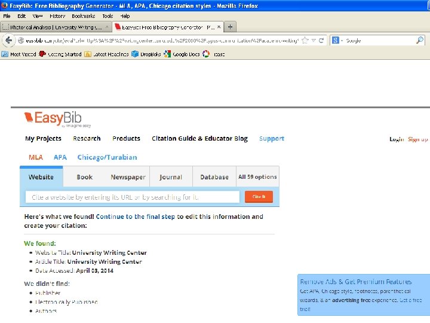Open the Support link
Image resolution: width=430 pixels, height=323 pixels.
(272, 138)
